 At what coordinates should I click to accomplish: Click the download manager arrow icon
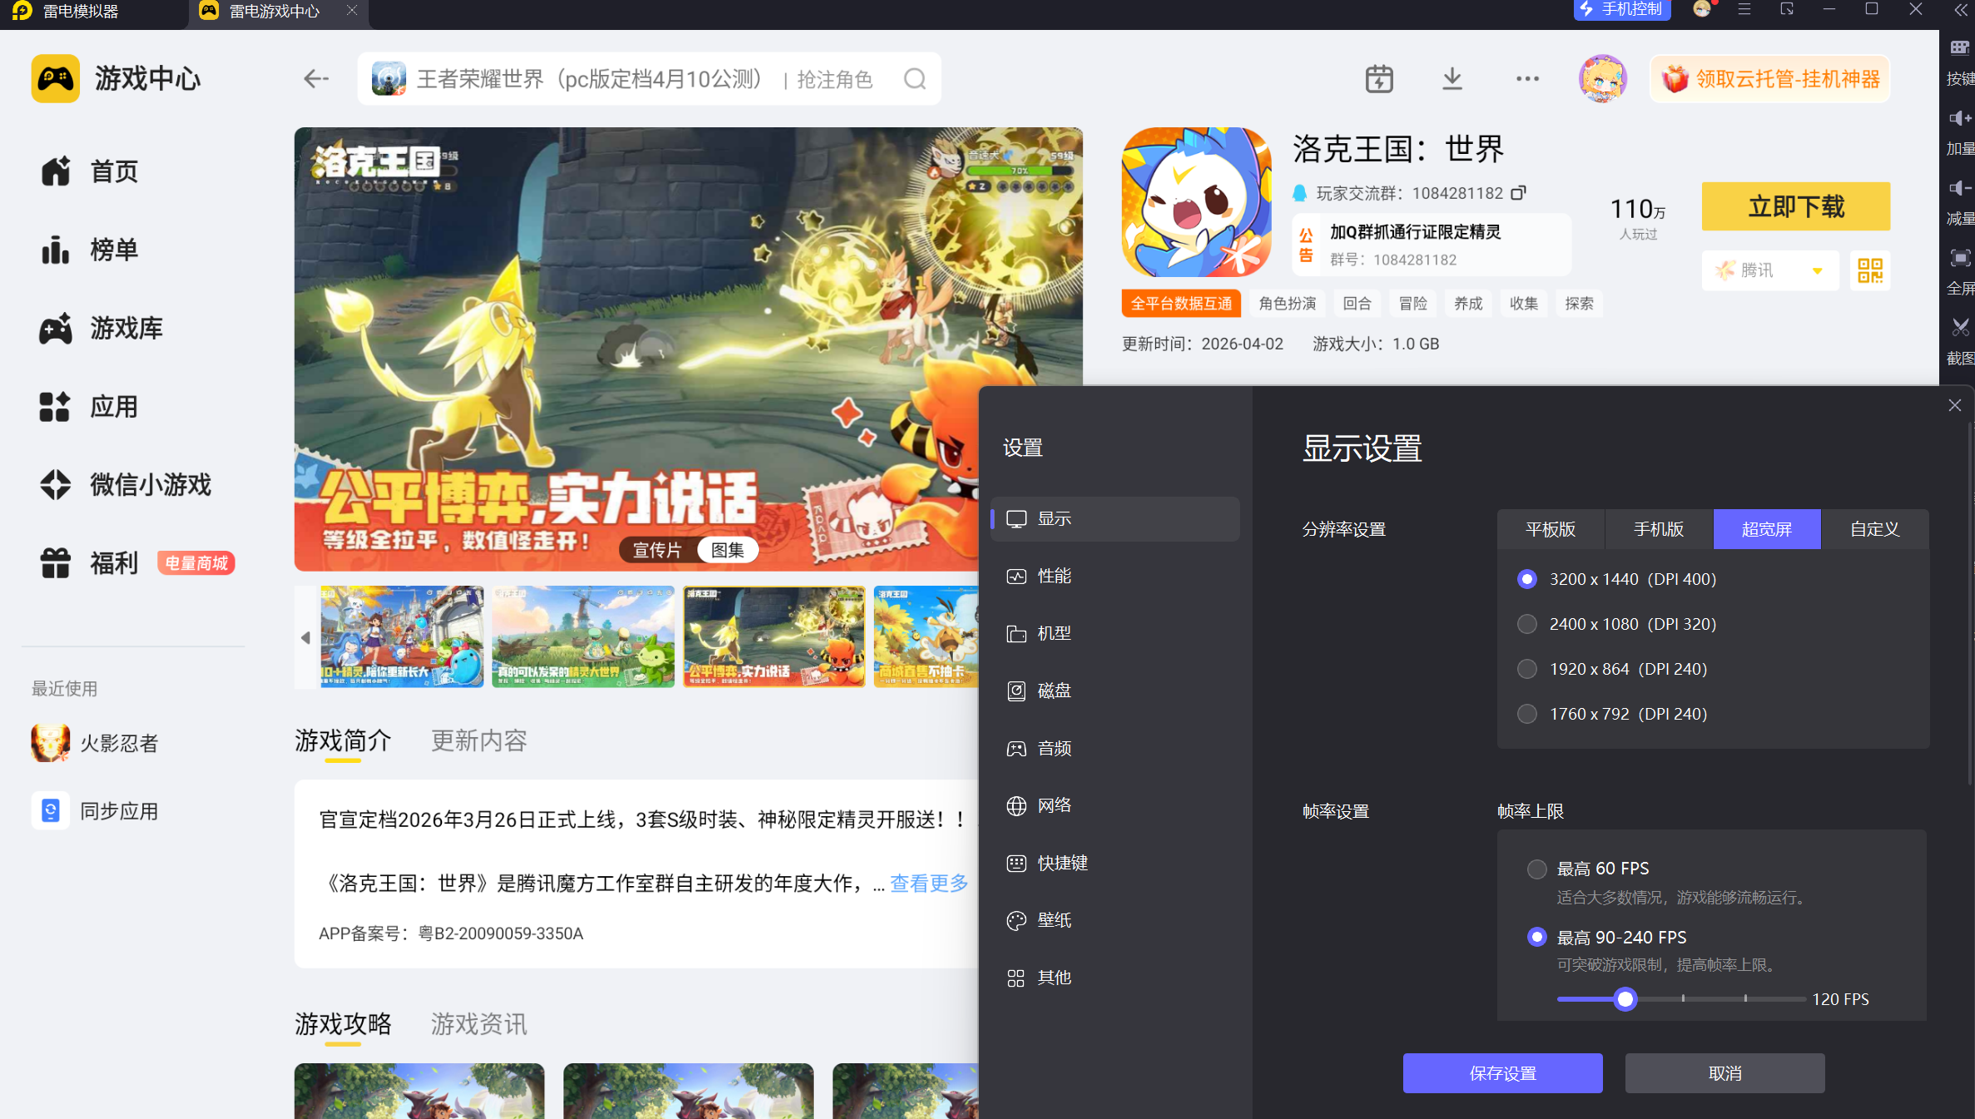1452,79
